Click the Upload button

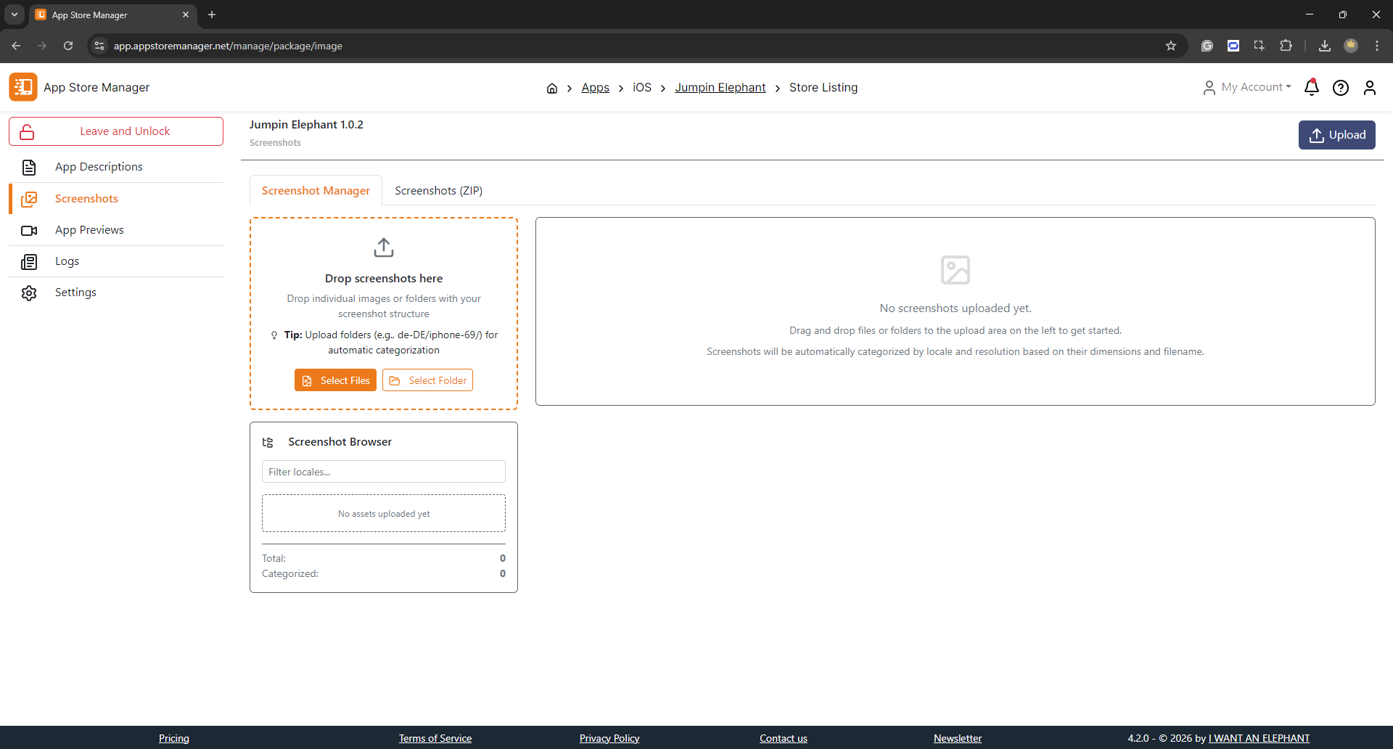pos(1336,135)
